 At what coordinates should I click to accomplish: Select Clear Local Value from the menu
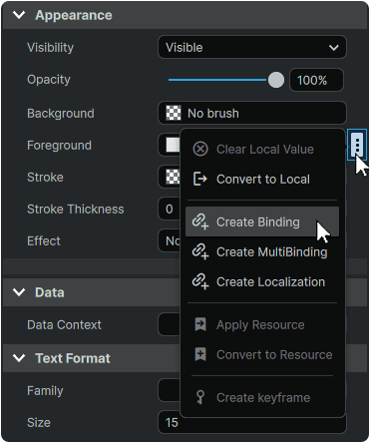262,149
